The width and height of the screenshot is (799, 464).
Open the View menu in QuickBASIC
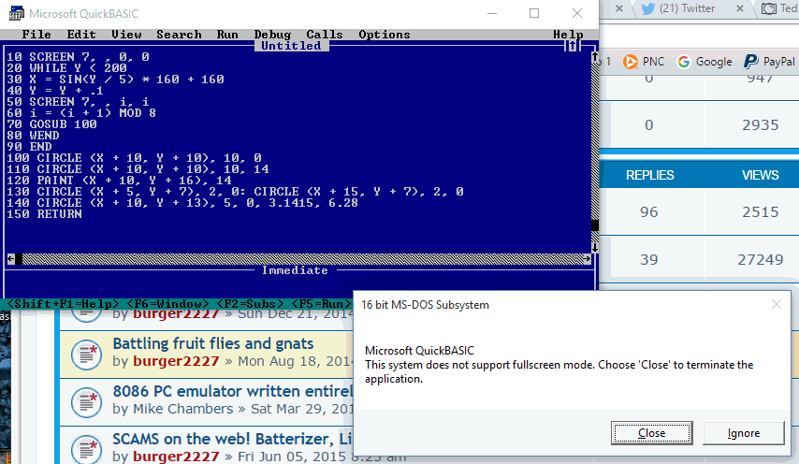click(126, 35)
